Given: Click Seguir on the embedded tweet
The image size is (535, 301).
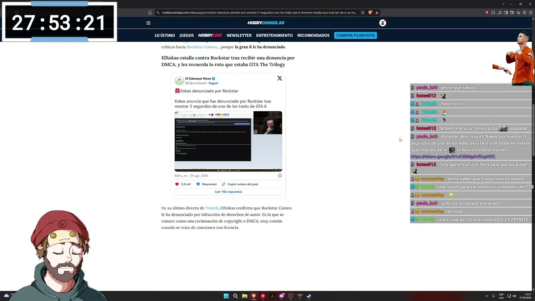Looking at the screenshot, I should coord(213,83).
